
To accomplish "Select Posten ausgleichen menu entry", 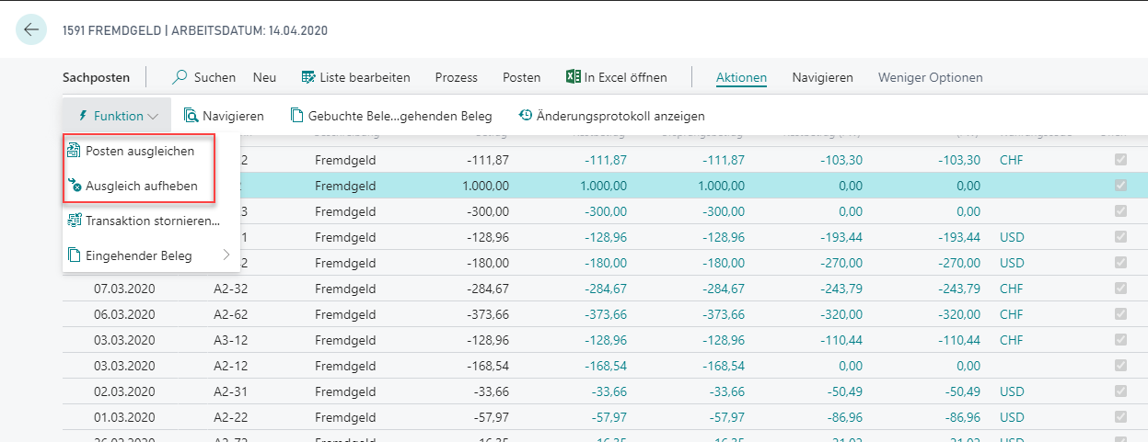I will [139, 151].
